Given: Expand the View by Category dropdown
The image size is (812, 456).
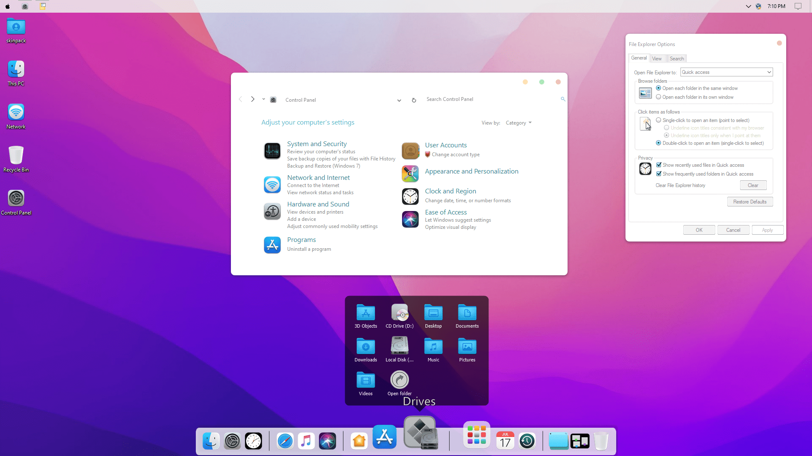Looking at the screenshot, I should tap(518, 122).
